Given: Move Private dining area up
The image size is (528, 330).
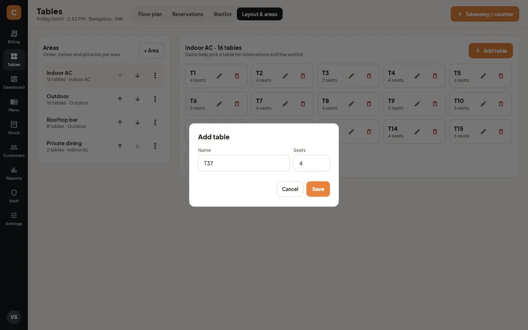Looking at the screenshot, I should tap(120, 146).
